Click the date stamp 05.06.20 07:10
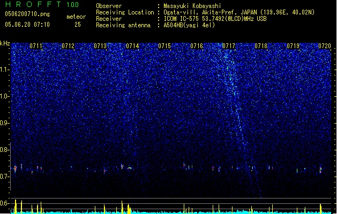 click(27, 25)
